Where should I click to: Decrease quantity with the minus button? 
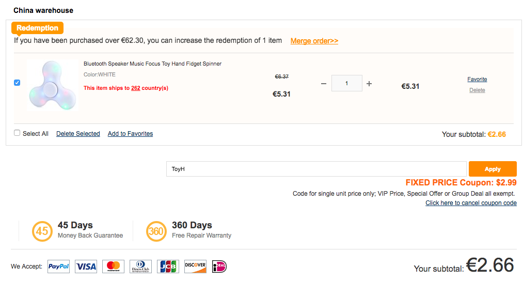[324, 84]
